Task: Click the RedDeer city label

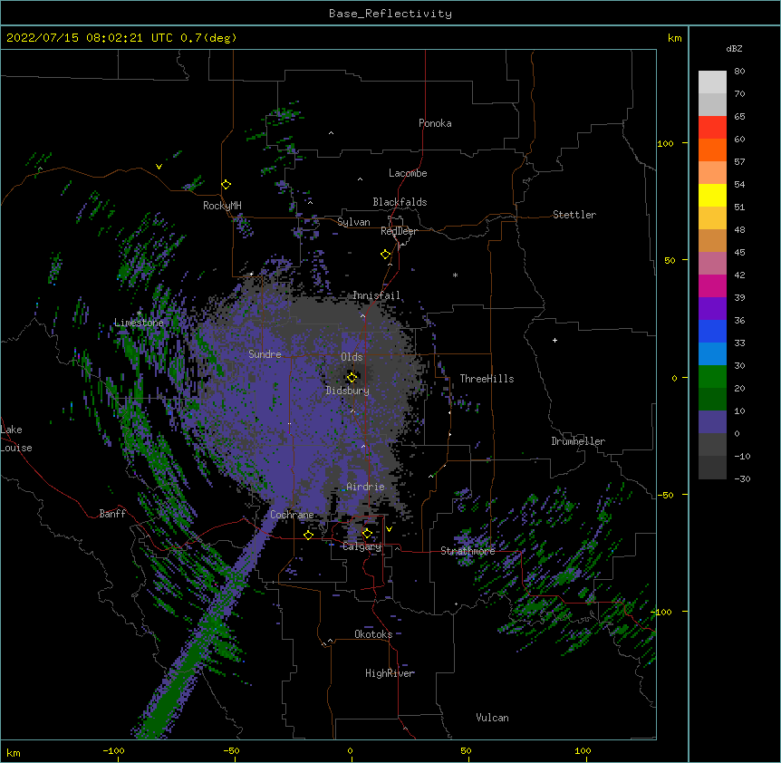Action: coord(399,231)
